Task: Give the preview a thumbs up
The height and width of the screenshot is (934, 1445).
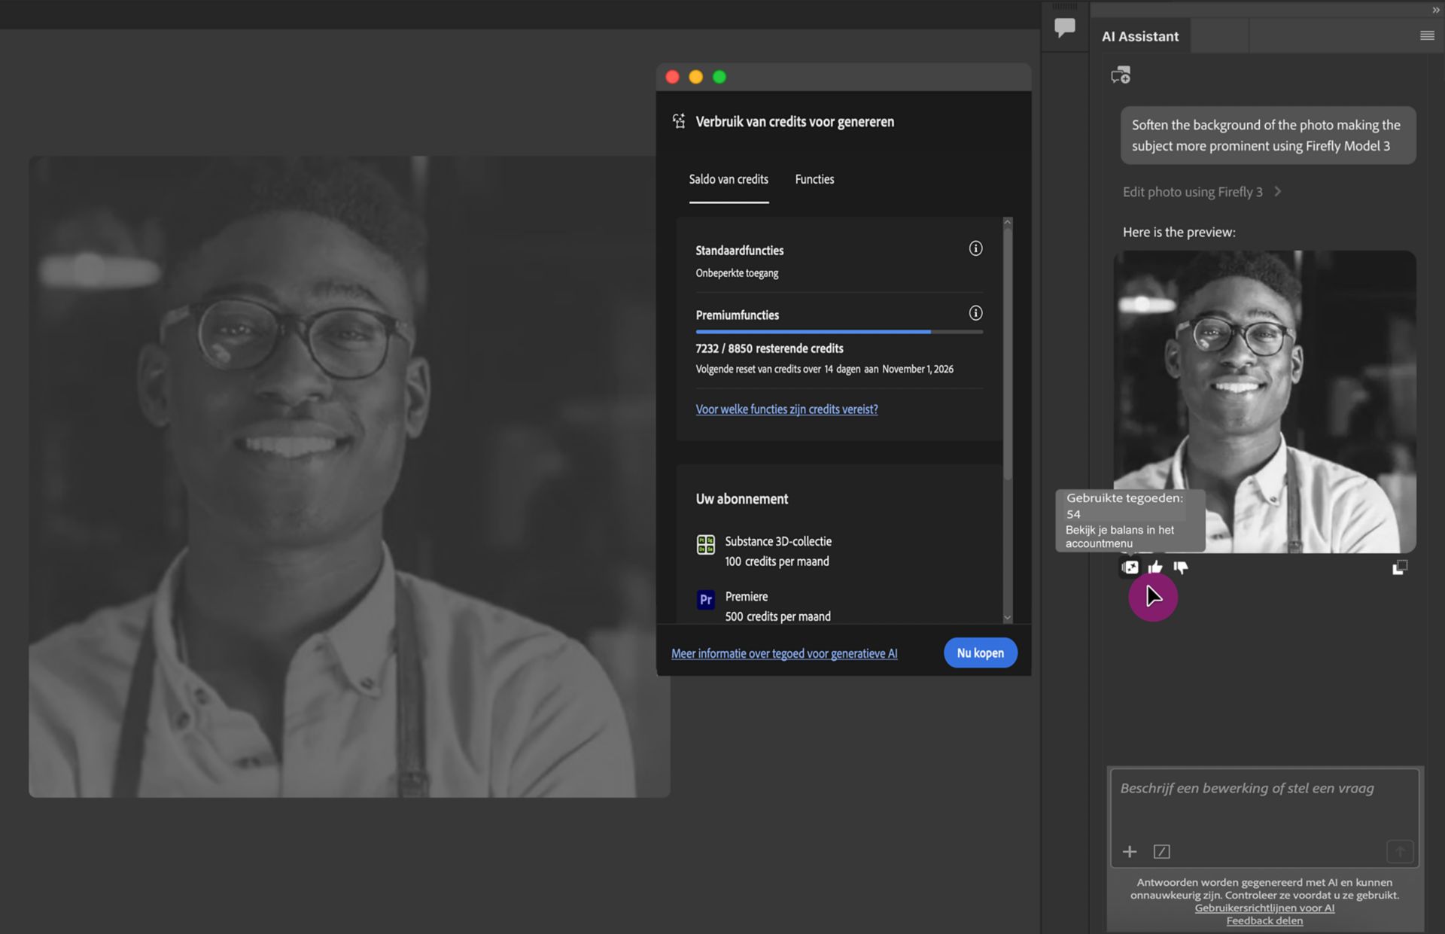Action: 1155,567
